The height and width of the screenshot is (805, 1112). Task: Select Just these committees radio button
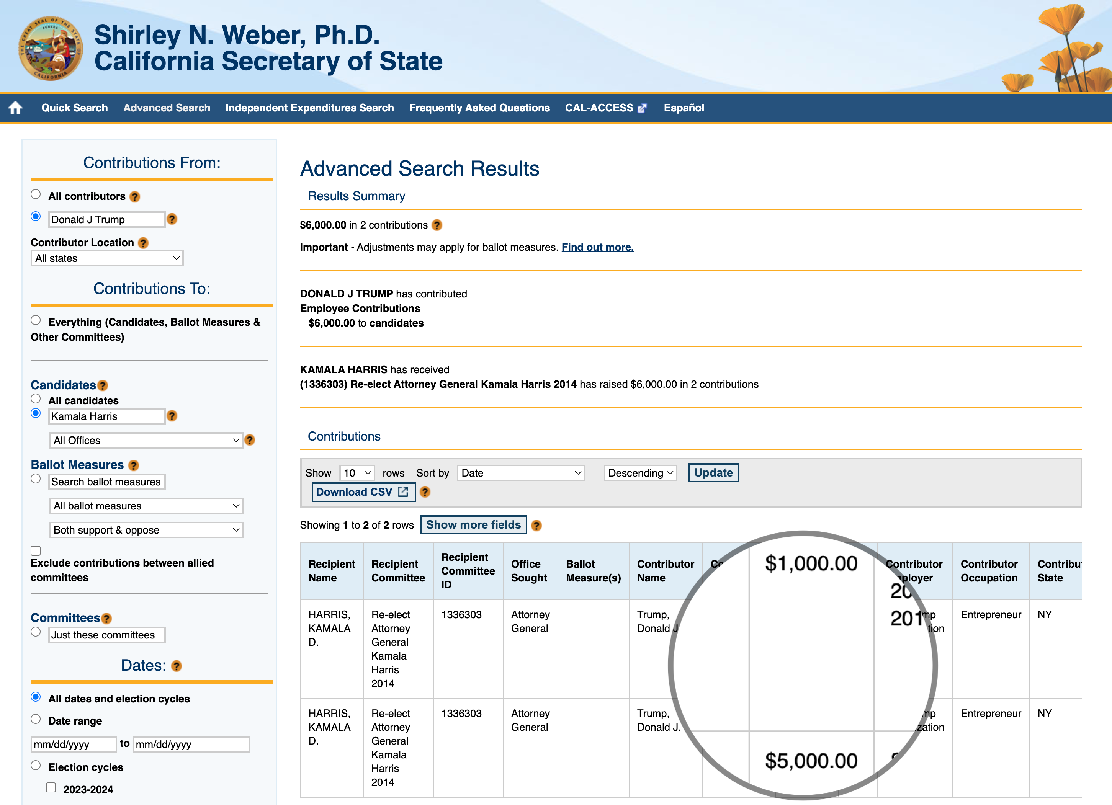point(36,632)
